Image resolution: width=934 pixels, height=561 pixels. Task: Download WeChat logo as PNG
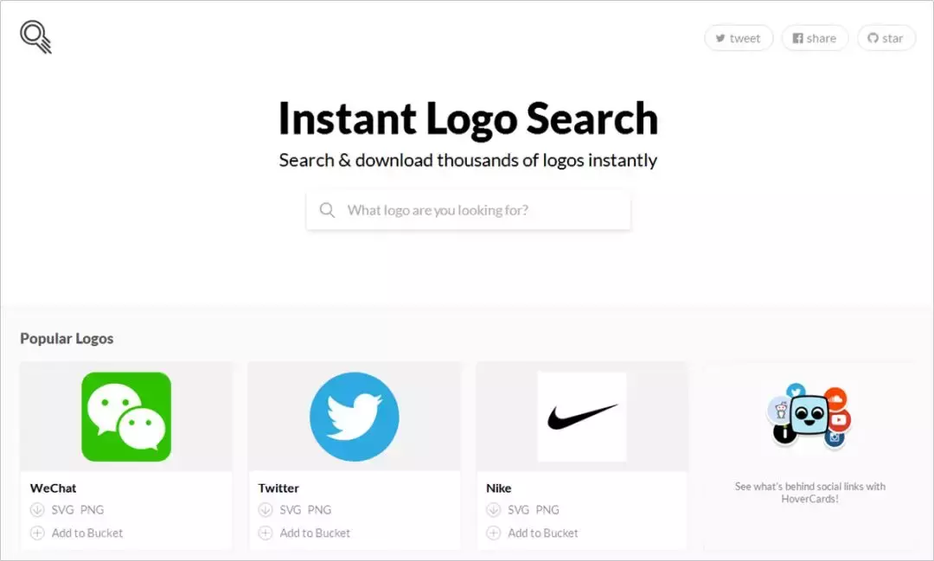coord(92,510)
